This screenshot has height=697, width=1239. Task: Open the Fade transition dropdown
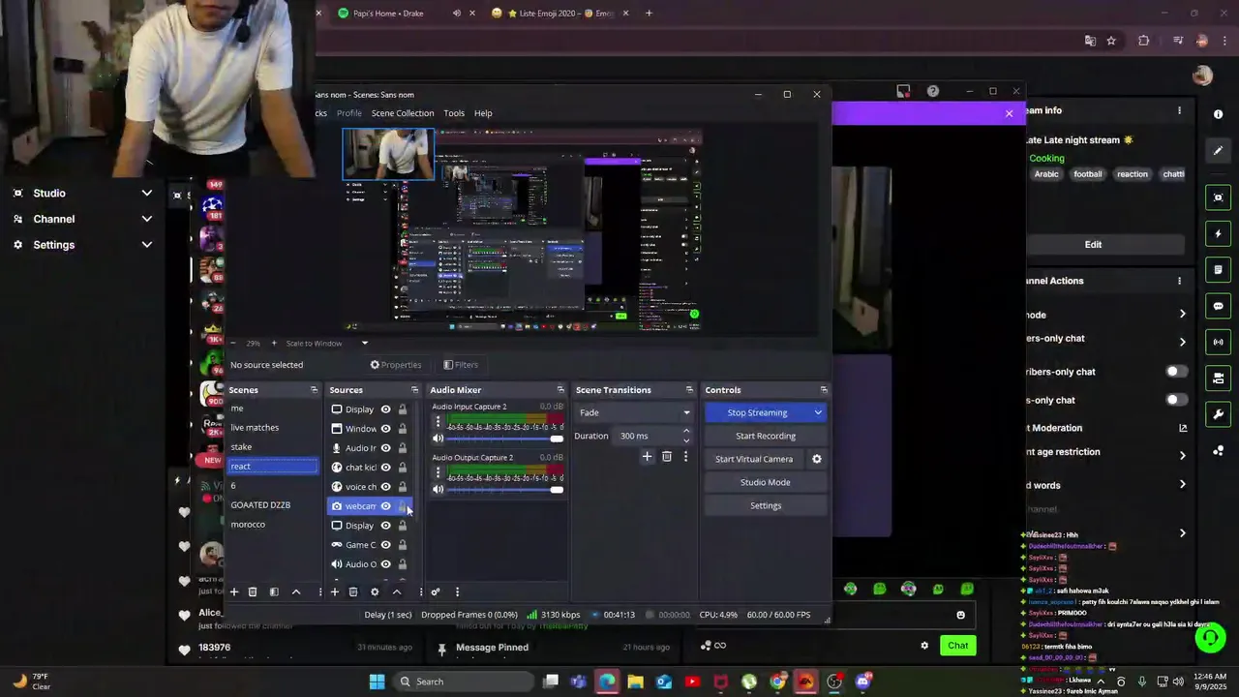tap(633, 412)
